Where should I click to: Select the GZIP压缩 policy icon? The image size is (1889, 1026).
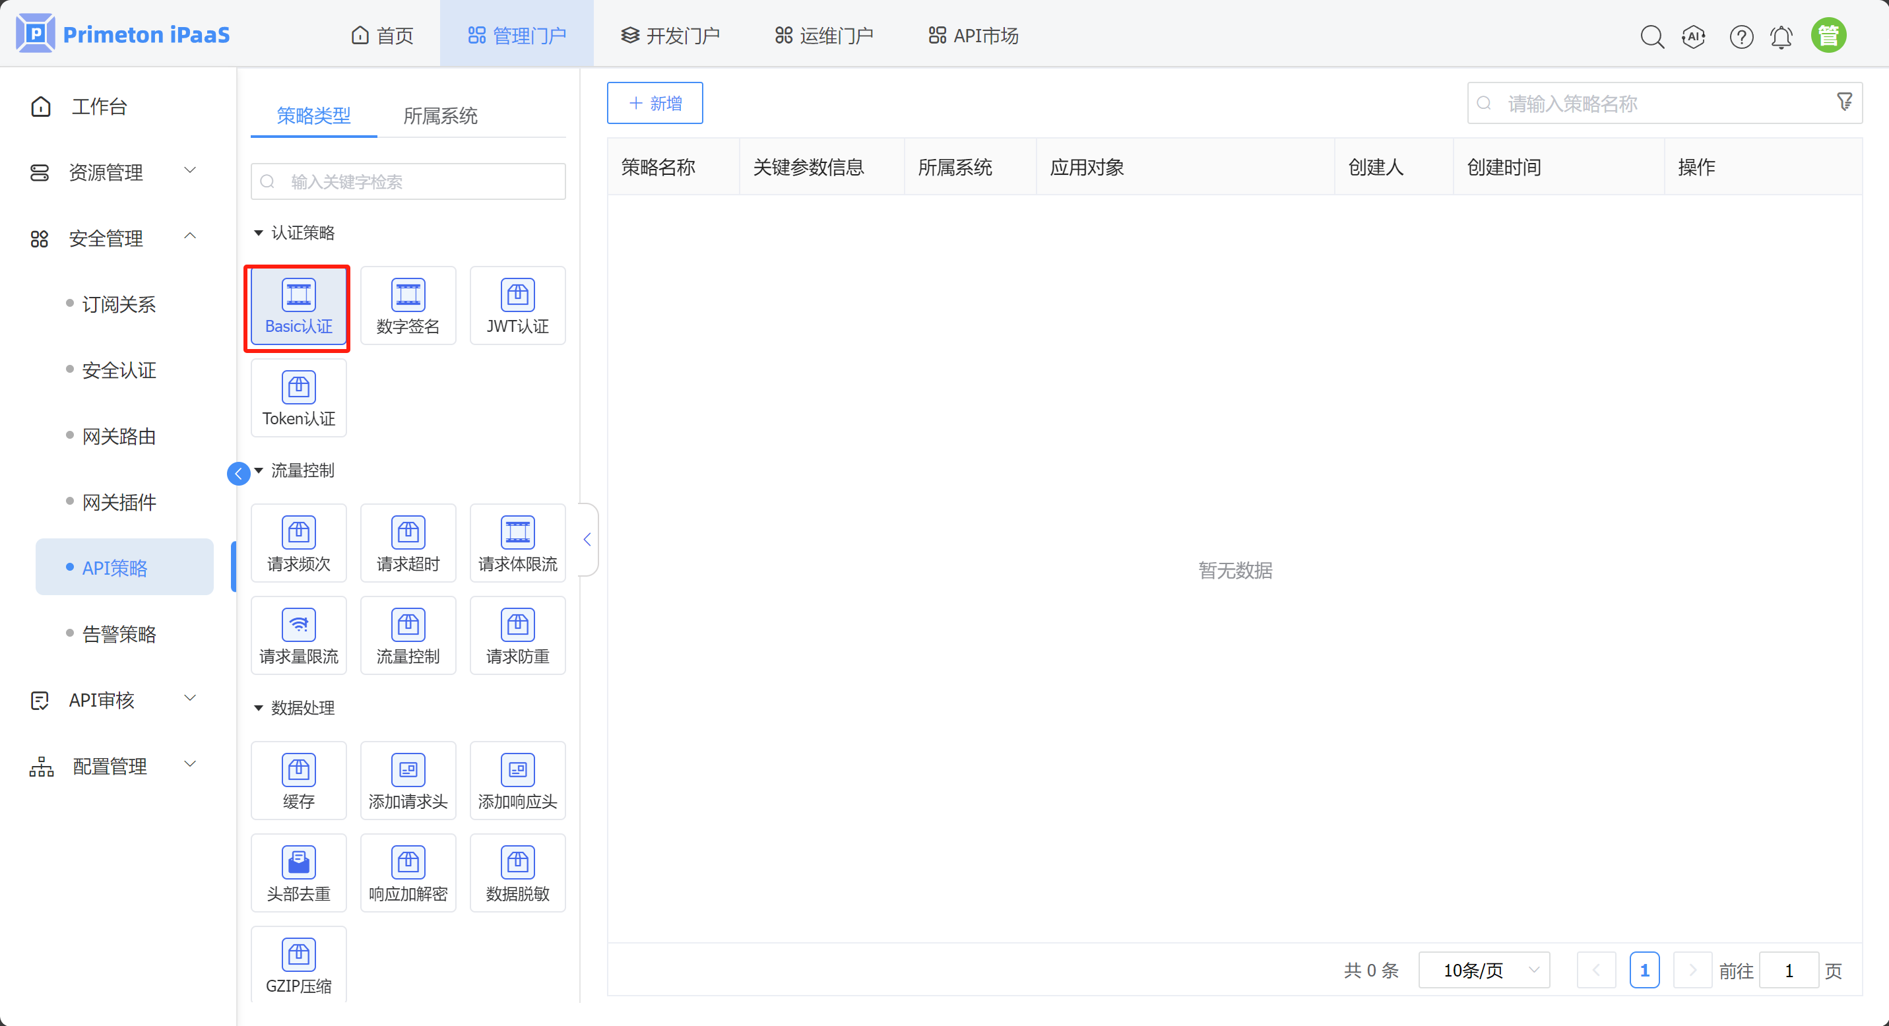(298, 964)
